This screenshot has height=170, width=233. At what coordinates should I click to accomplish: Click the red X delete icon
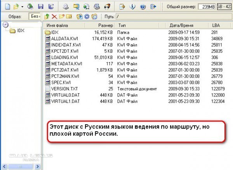click(x=54, y=17)
